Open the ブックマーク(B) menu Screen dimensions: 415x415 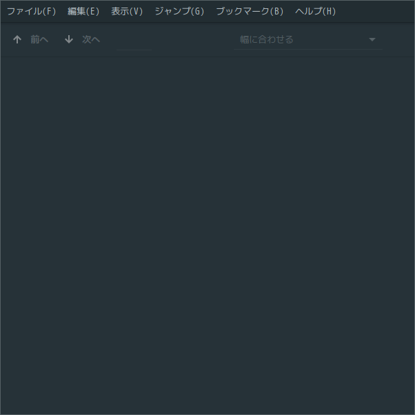click(x=250, y=12)
